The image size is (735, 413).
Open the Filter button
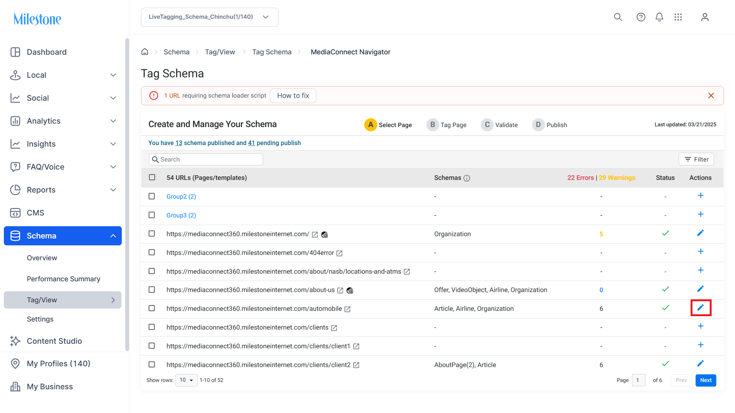pos(696,159)
